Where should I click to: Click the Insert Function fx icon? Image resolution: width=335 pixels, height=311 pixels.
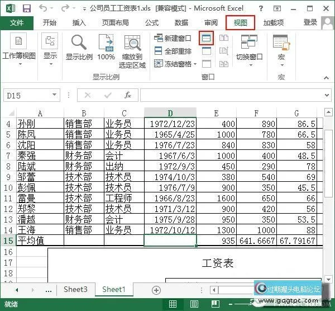[128, 95]
